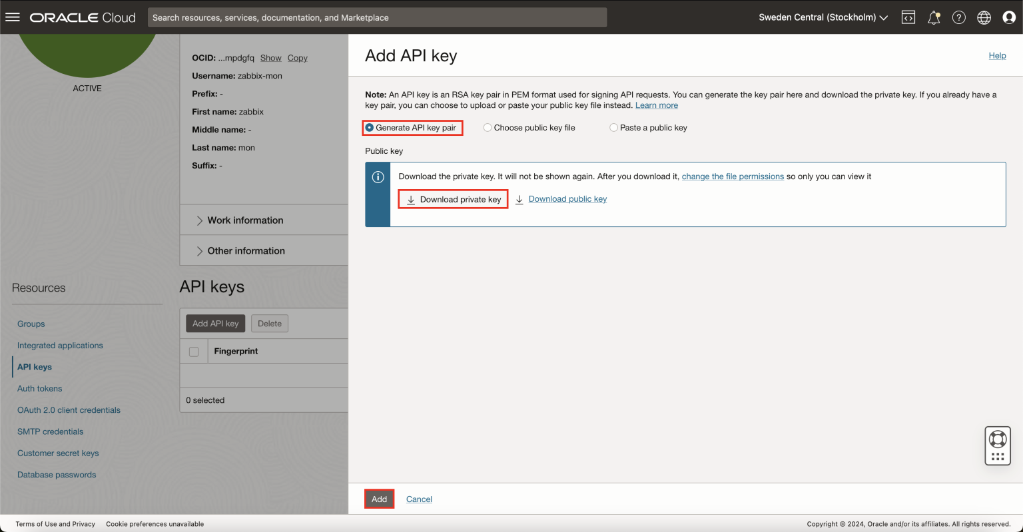The width and height of the screenshot is (1023, 532).
Task: Click the search resources input field
Action: (377, 17)
